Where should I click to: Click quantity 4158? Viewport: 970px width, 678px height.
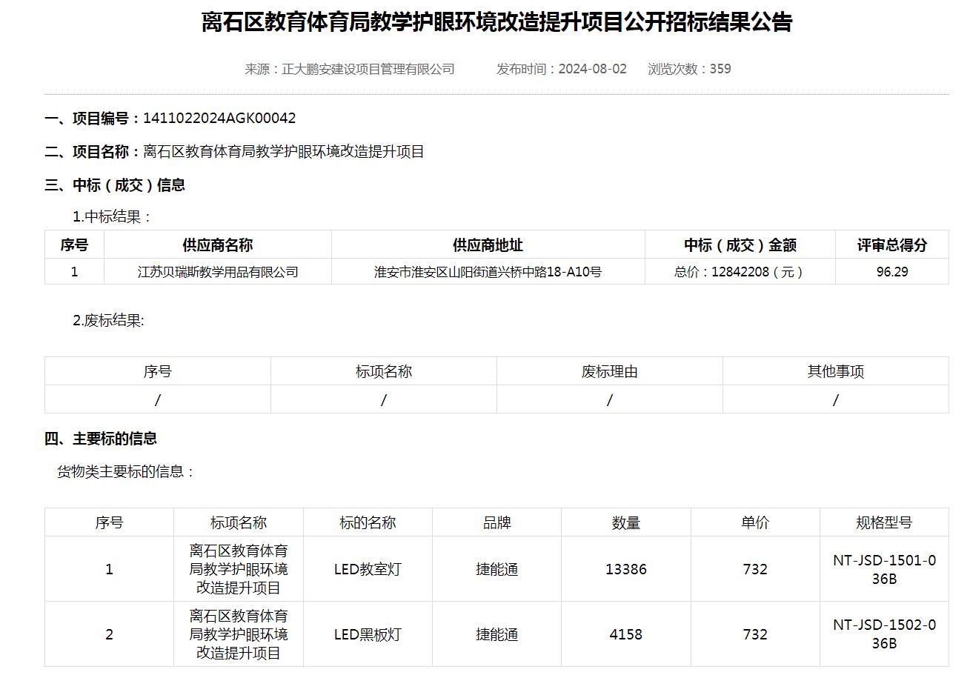(626, 634)
